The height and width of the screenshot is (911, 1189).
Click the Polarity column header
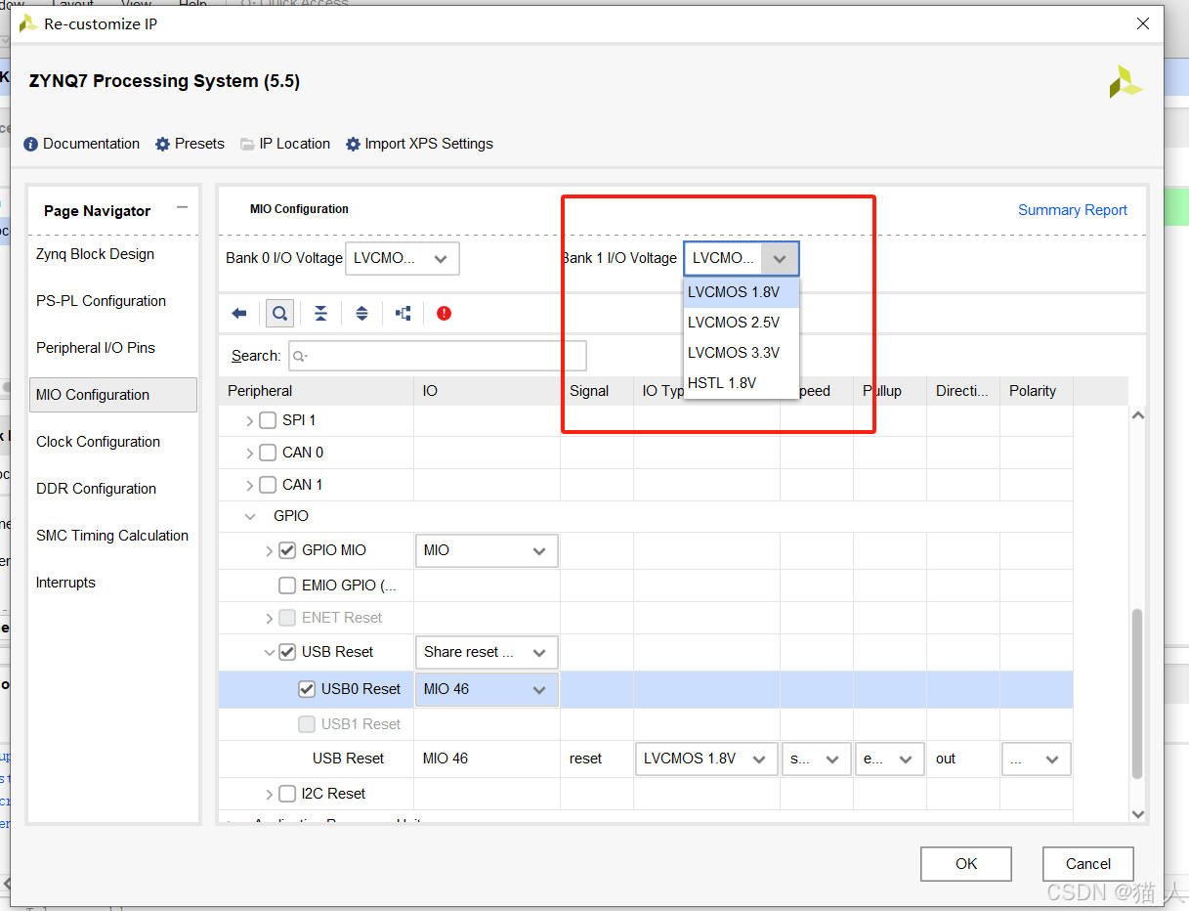click(1036, 391)
